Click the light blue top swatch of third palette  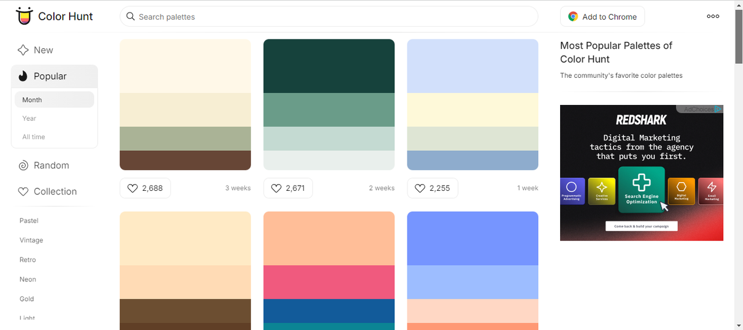coord(473,66)
